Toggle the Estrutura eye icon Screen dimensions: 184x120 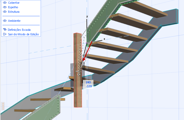coord(5,12)
